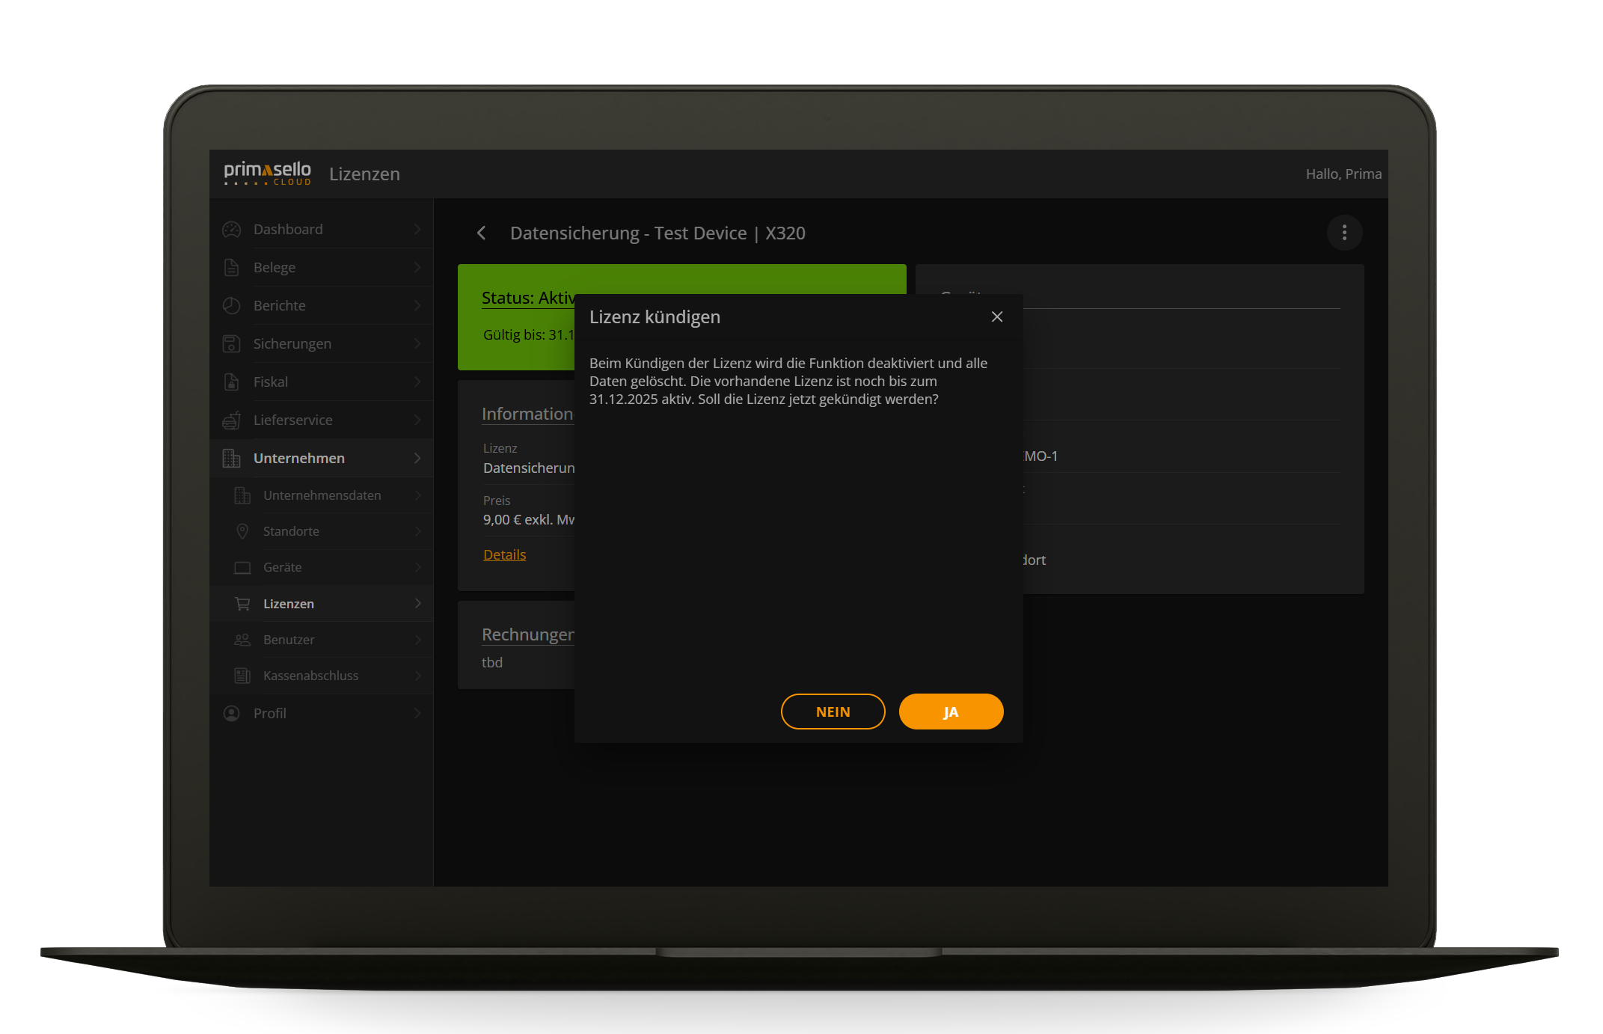Close the Lizenz kündigen dialog
The width and height of the screenshot is (1603, 1034).
click(996, 316)
